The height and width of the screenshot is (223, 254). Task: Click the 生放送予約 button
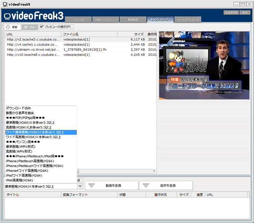231,12
